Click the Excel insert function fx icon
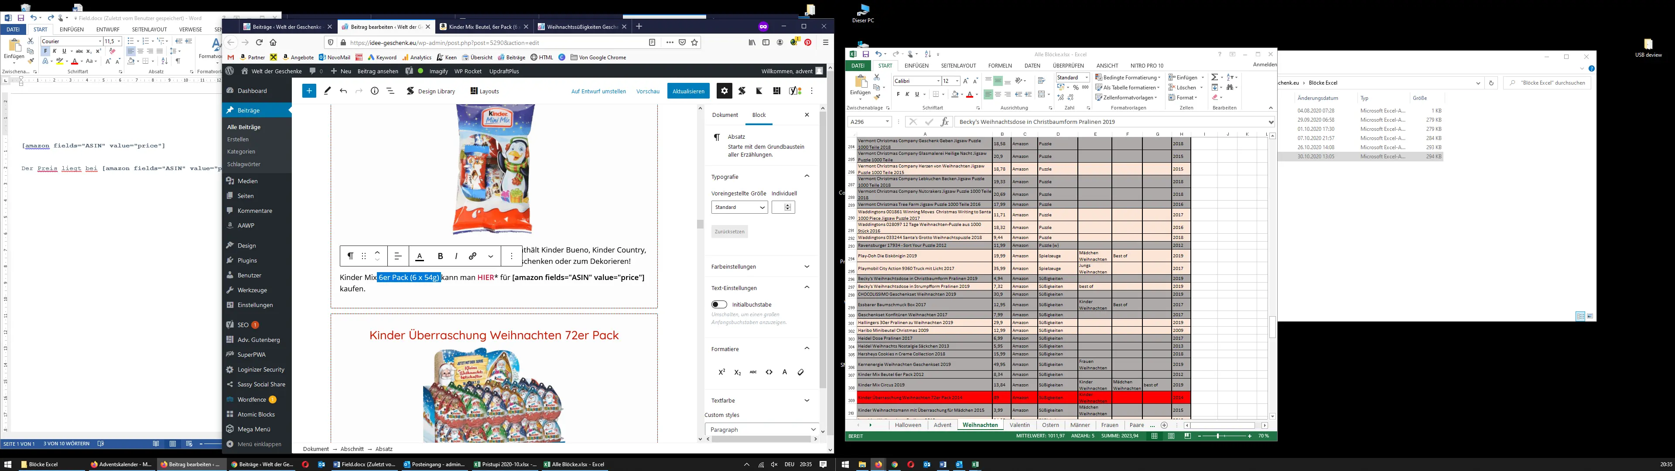Viewport: 1675px width, 471px height. (945, 122)
